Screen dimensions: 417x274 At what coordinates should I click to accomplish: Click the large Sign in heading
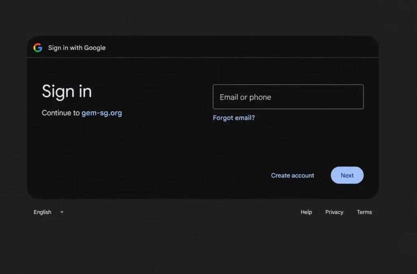[67, 91]
